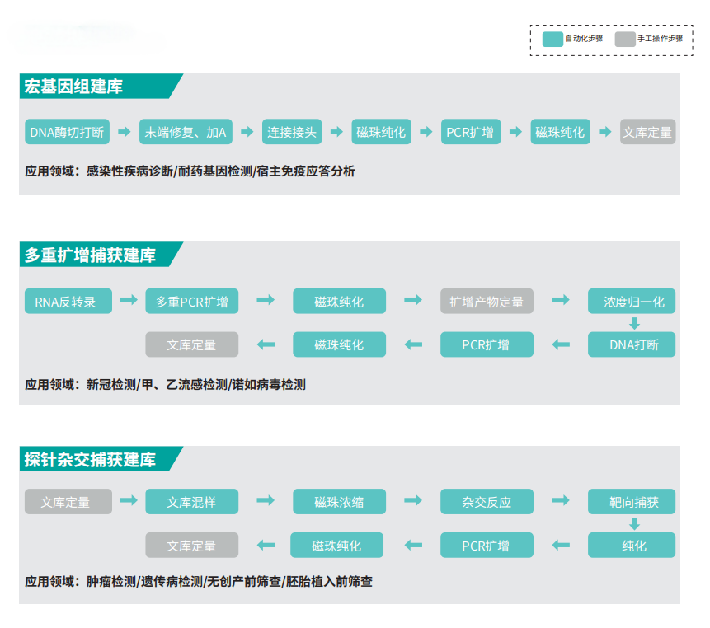Expand the 宏基因组建库 section header
The height and width of the screenshot is (628, 710).
pos(74,87)
